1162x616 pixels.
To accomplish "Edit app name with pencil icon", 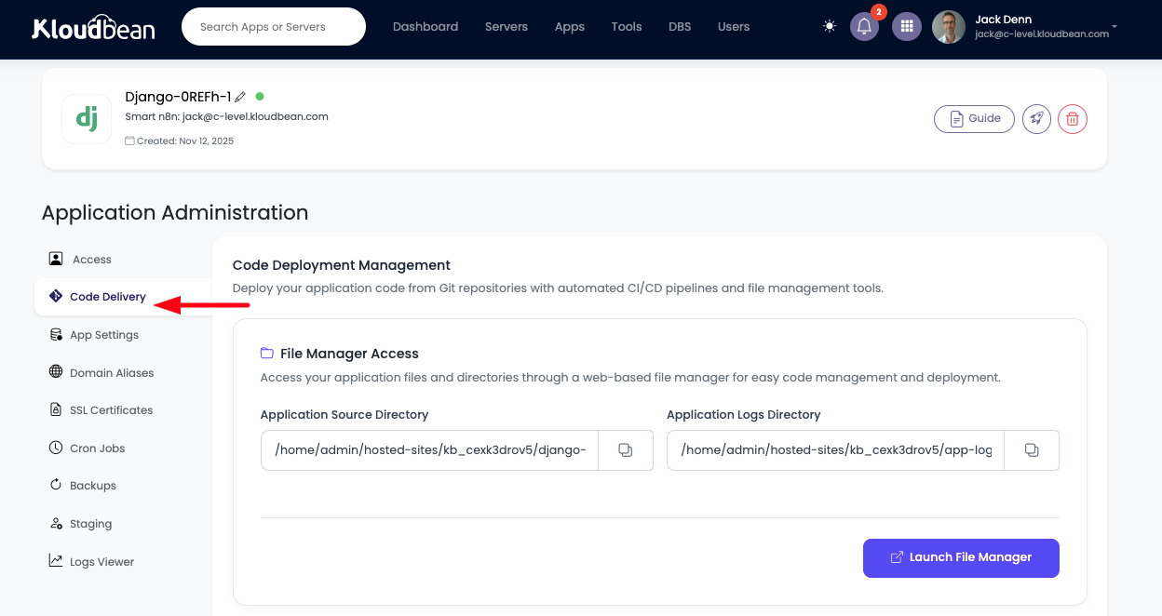I will point(240,97).
